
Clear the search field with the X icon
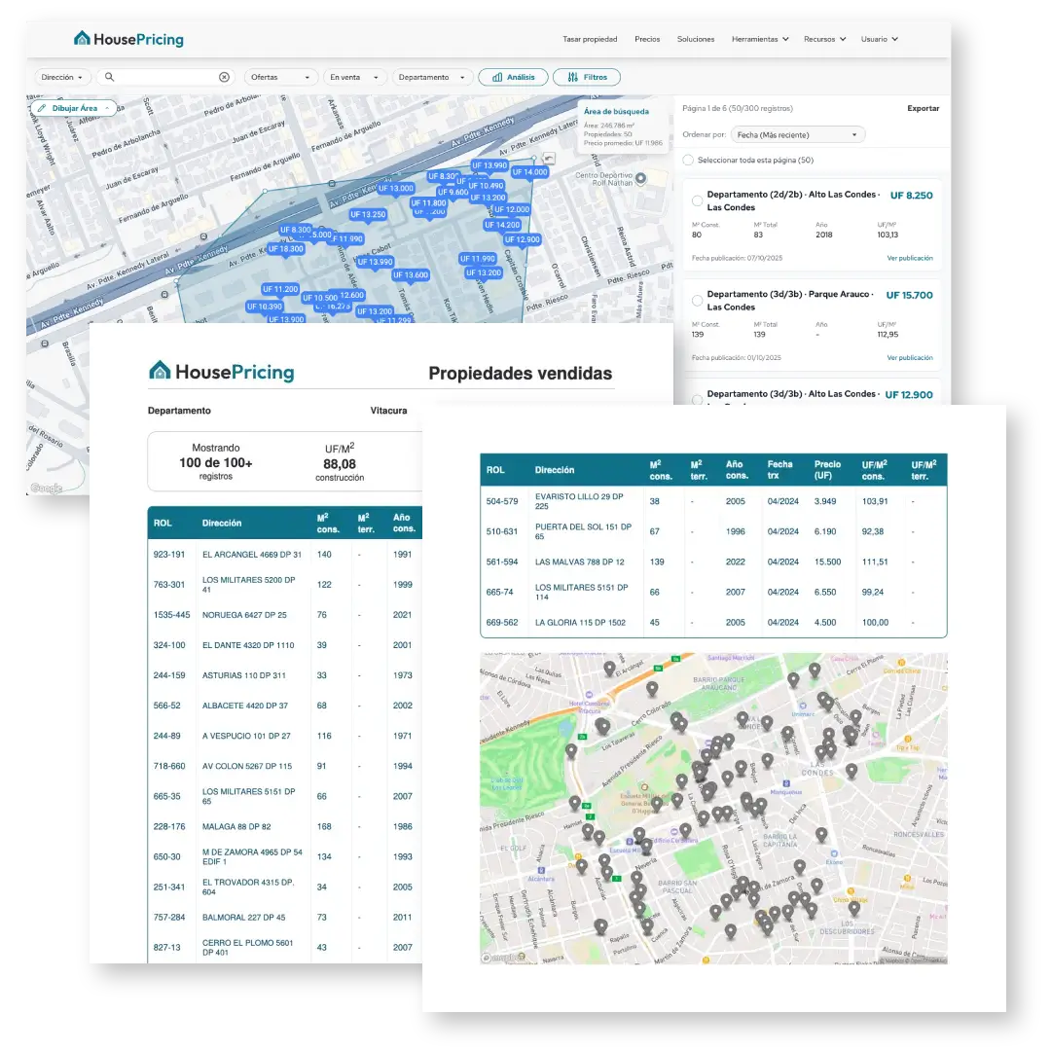(224, 77)
